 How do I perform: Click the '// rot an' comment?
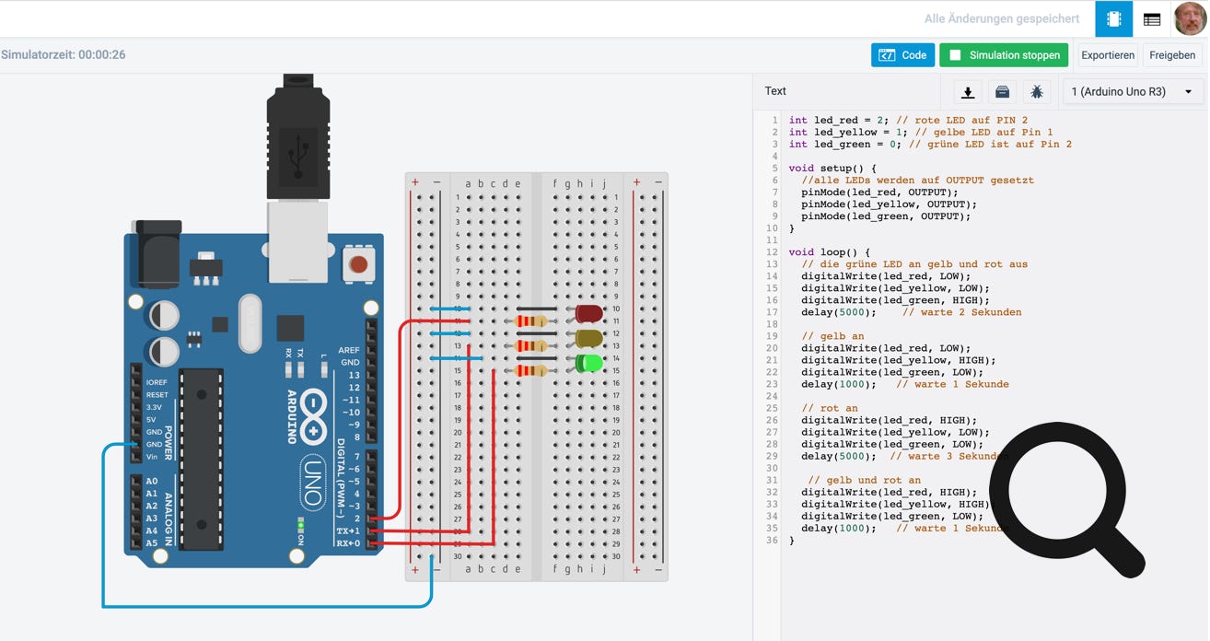[830, 408]
